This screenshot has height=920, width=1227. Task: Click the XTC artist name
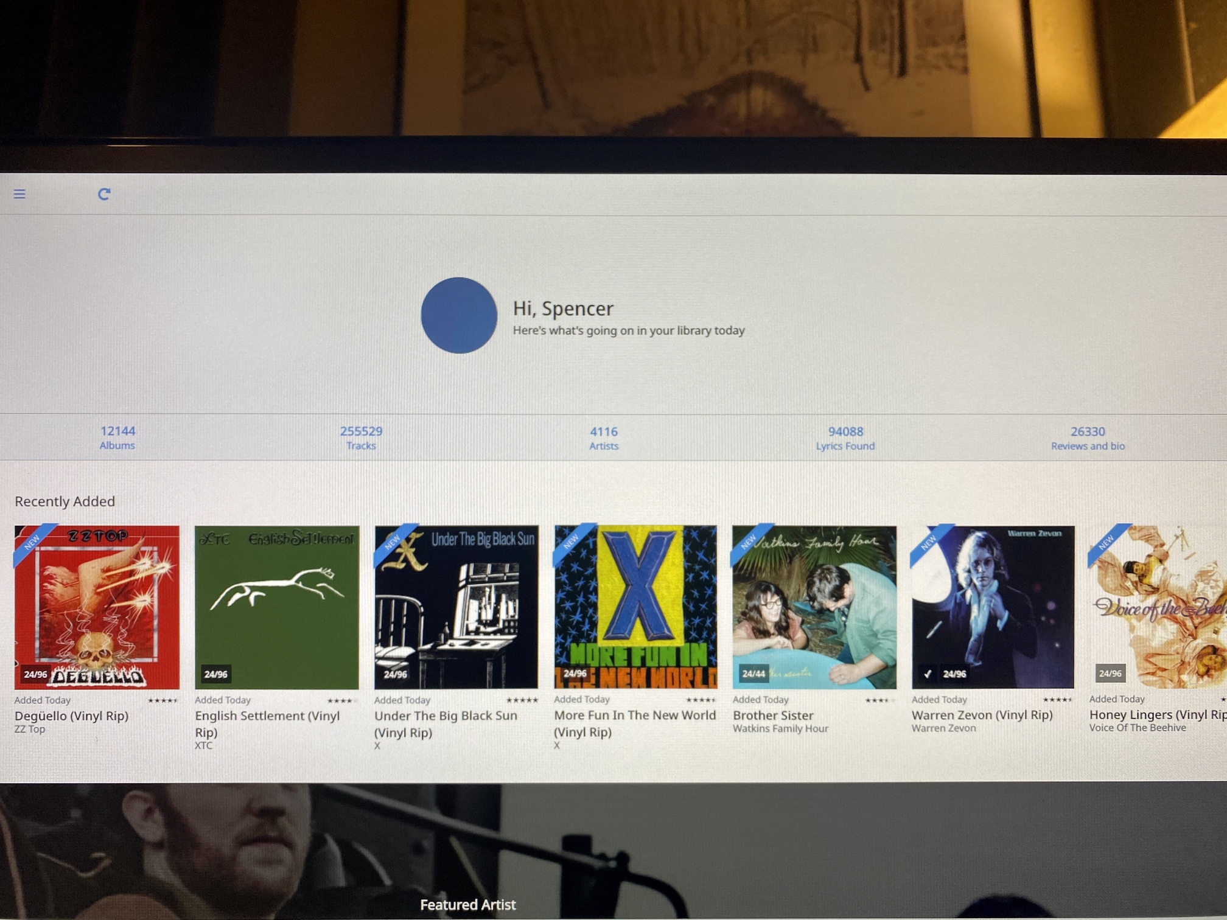pos(203,745)
